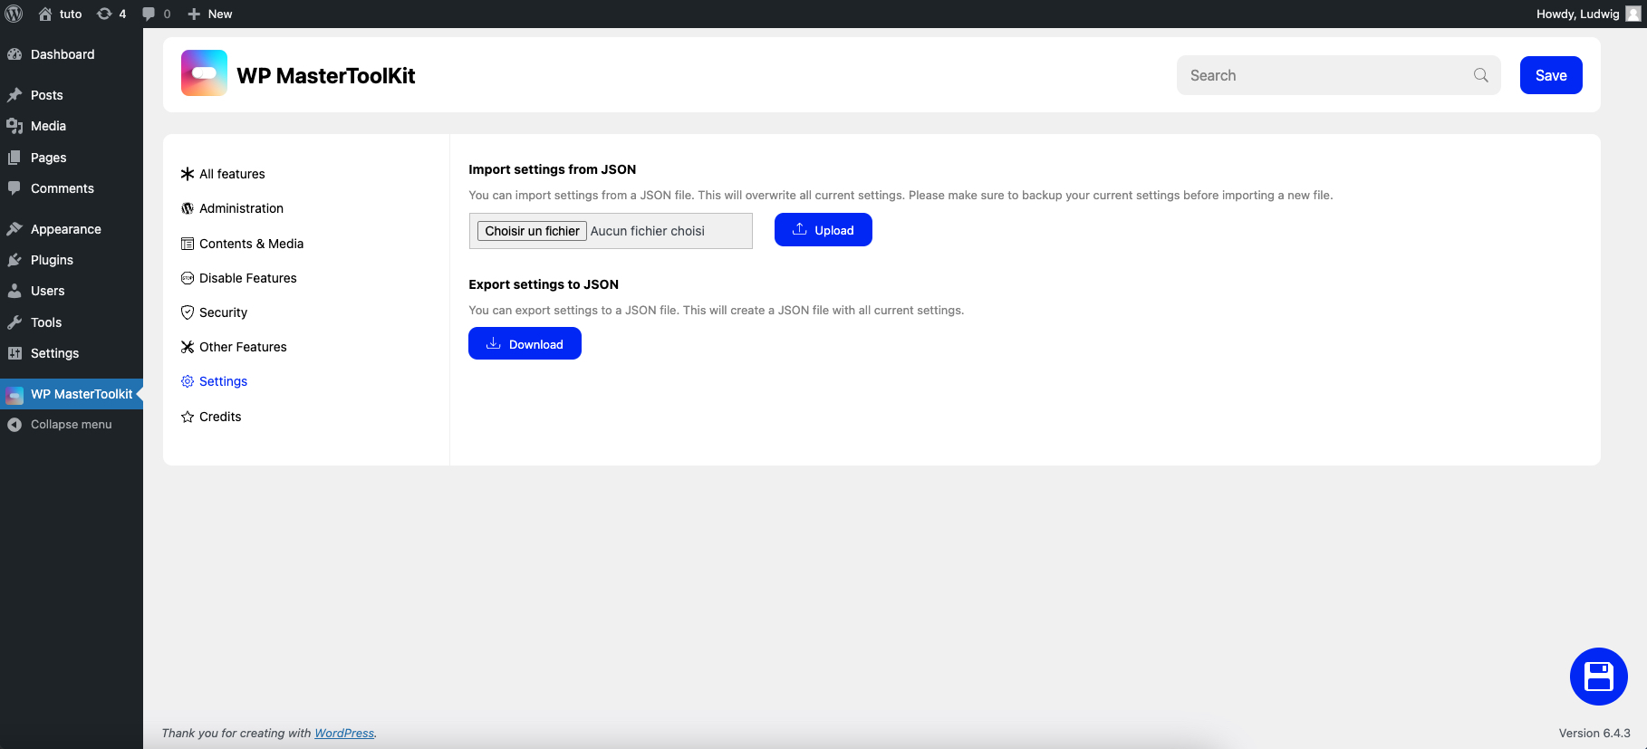
Task: Open the Pages menu
Action: [x=72, y=158]
